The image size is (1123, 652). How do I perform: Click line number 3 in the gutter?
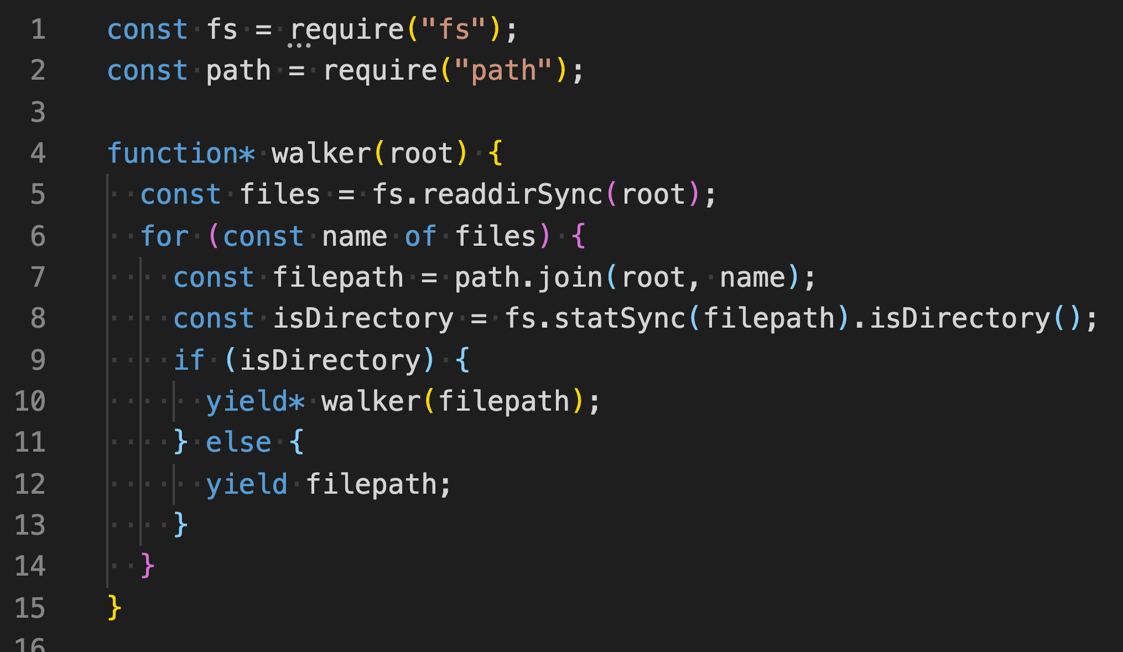(x=38, y=112)
